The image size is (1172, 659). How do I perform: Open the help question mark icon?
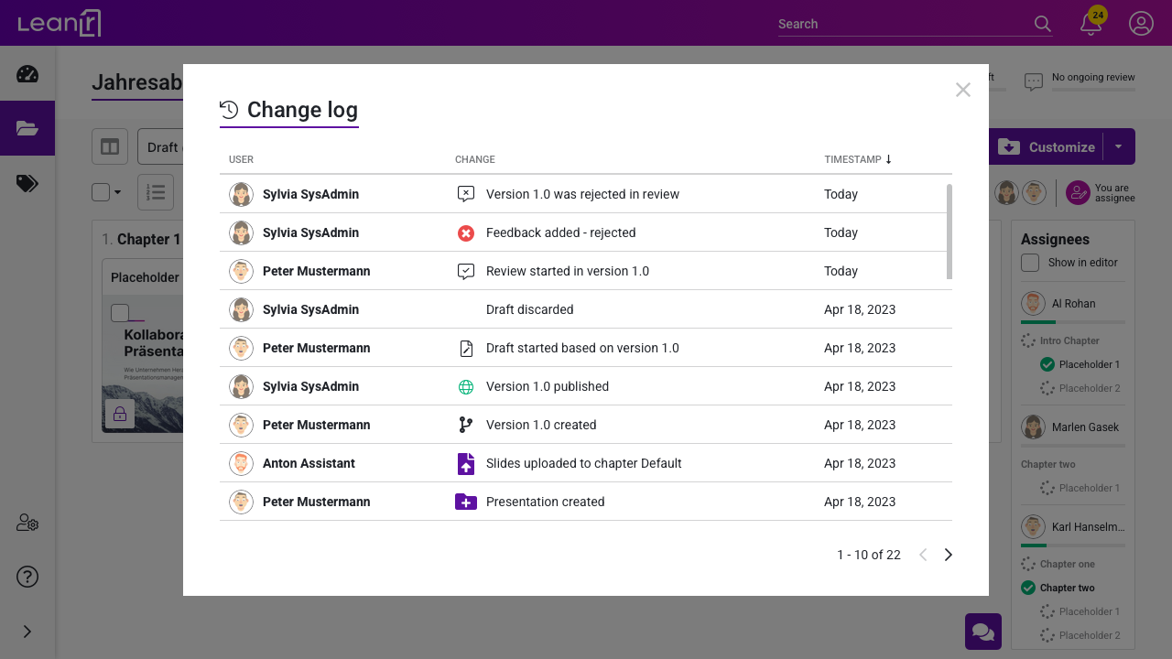(27, 577)
